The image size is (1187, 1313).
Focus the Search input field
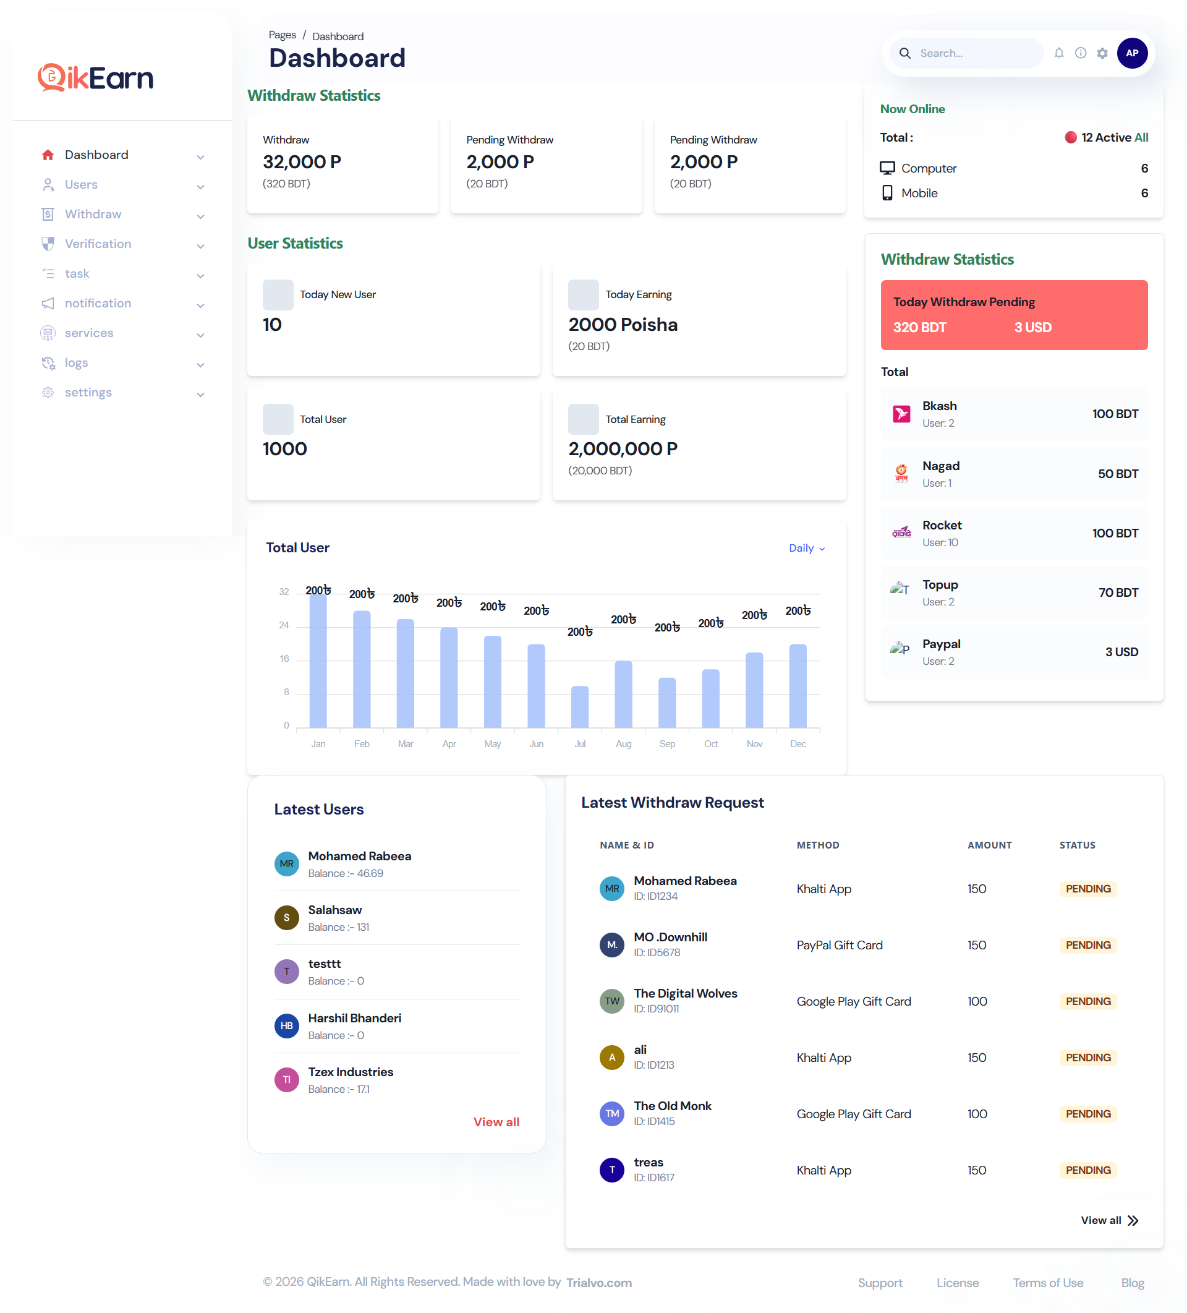click(976, 53)
